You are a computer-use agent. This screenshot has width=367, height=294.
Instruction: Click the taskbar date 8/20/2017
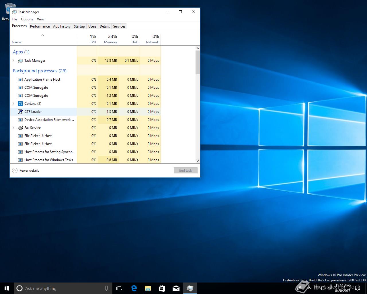coord(342,291)
